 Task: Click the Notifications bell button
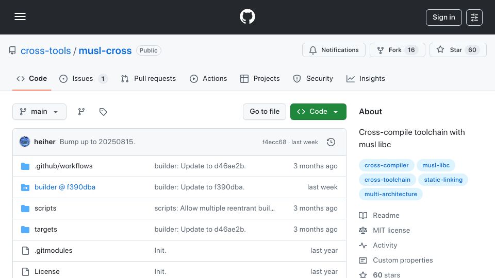click(x=334, y=50)
